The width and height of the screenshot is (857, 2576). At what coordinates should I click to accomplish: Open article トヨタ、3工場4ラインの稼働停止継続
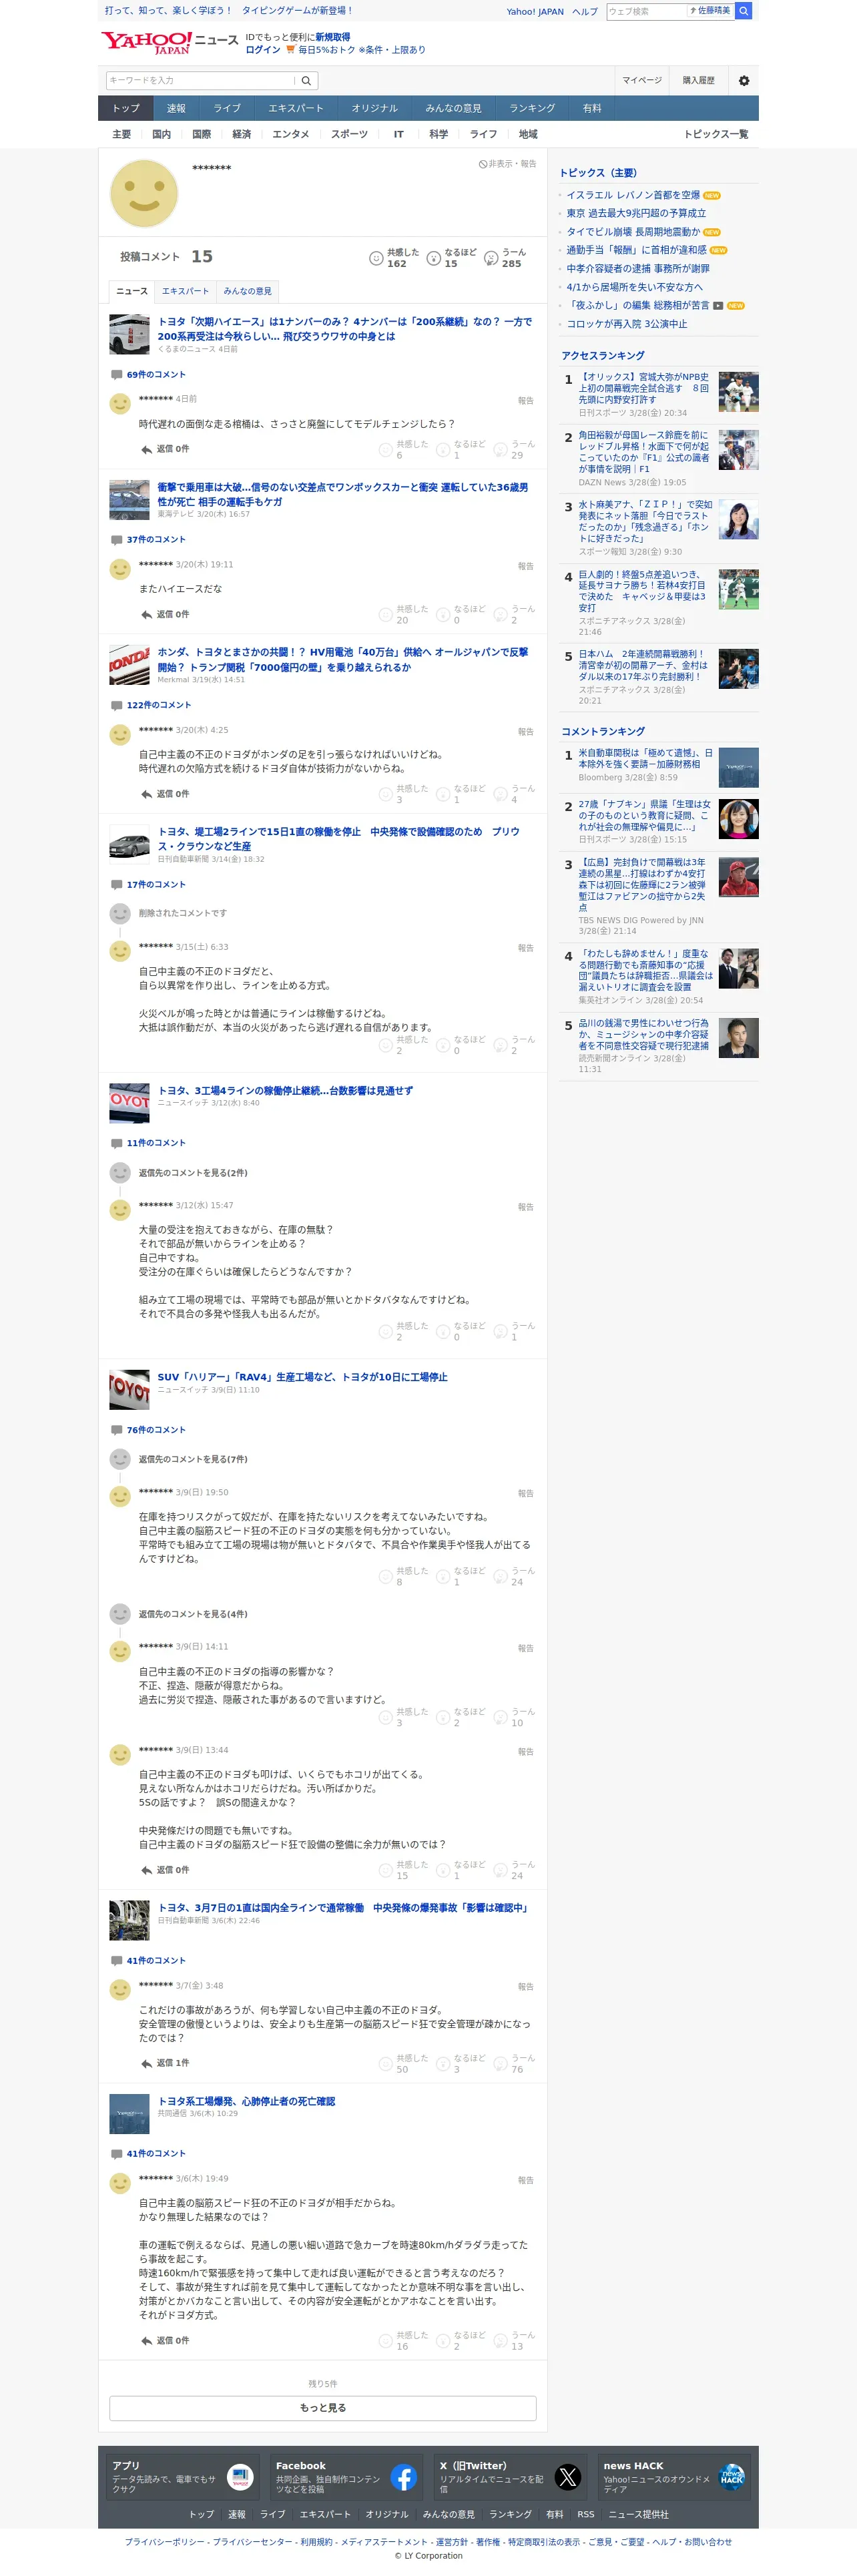pos(285,1091)
